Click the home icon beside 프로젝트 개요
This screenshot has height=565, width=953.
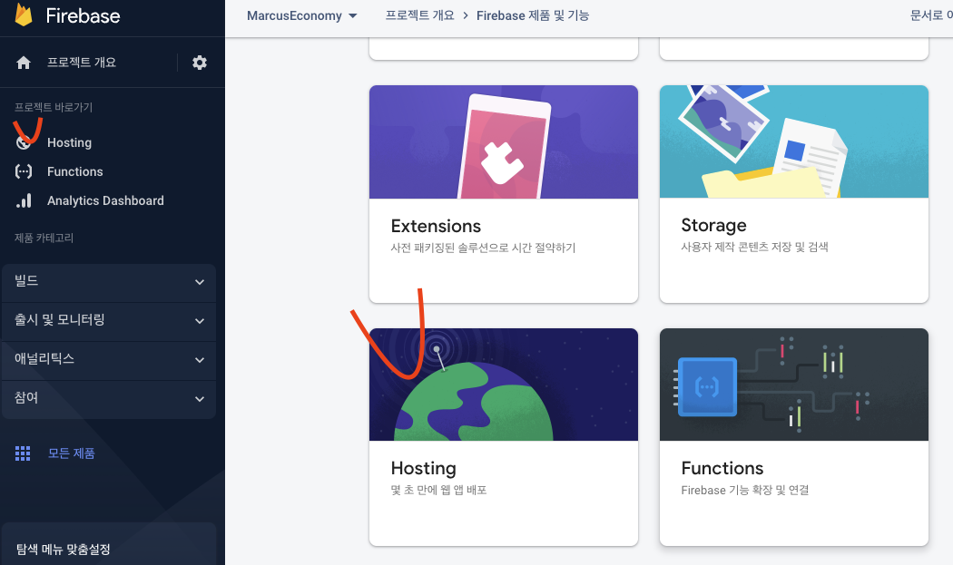click(x=24, y=63)
